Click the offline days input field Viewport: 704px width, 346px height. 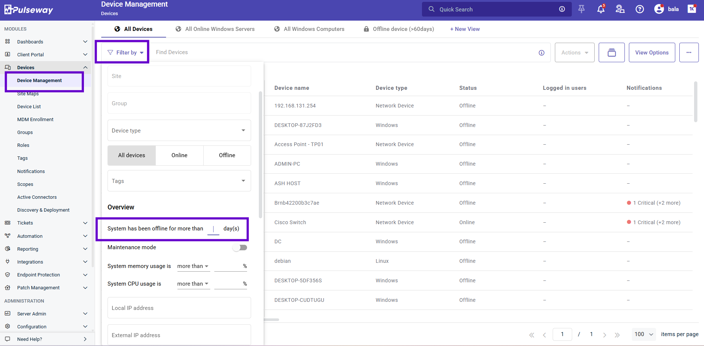213,229
